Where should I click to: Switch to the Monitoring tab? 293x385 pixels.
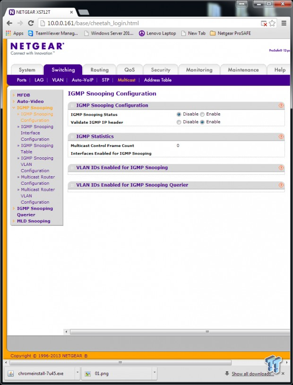[199, 70]
